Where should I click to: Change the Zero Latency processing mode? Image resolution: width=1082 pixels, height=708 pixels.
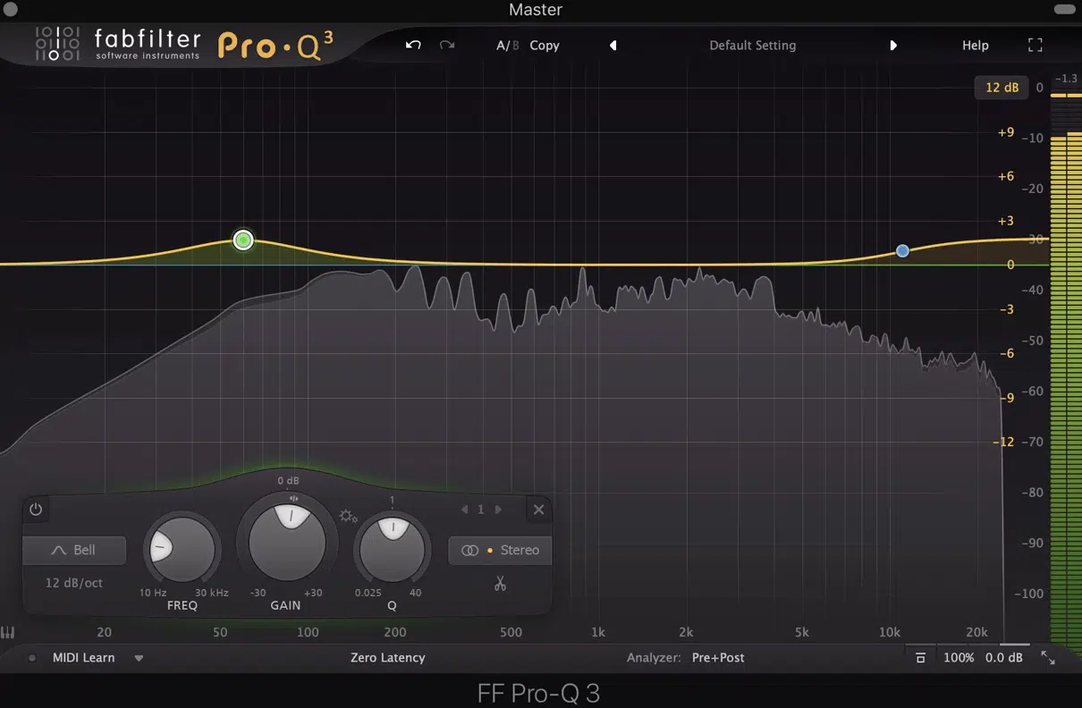tap(387, 657)
